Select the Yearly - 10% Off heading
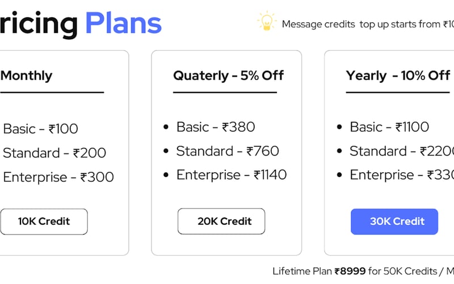The width and height of the screenshot is (454, 284). coord(398,76)
